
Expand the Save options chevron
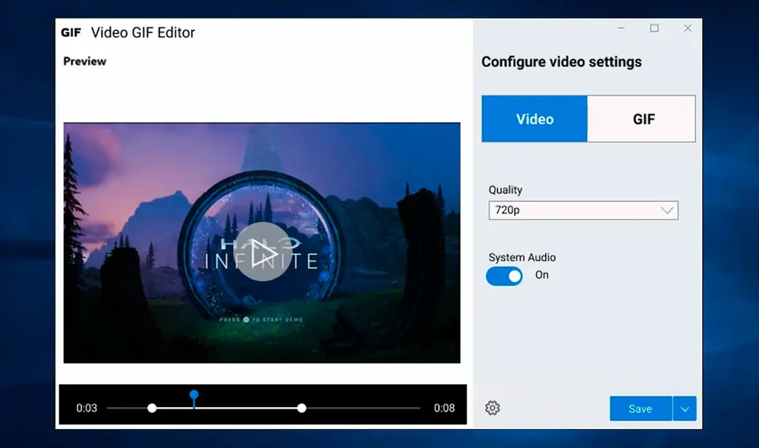[685, 409]
